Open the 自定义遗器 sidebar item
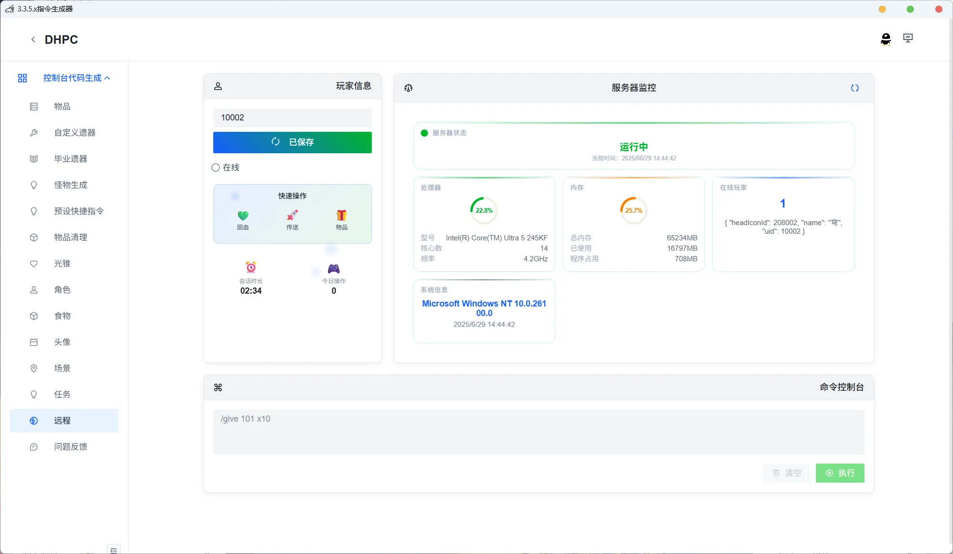 tap(64, 133)
